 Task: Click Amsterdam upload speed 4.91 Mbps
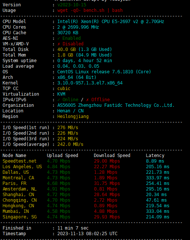click(x=58, y=189)
